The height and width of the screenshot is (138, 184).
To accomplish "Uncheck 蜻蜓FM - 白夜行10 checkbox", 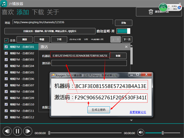I will [x=6, y=104].
